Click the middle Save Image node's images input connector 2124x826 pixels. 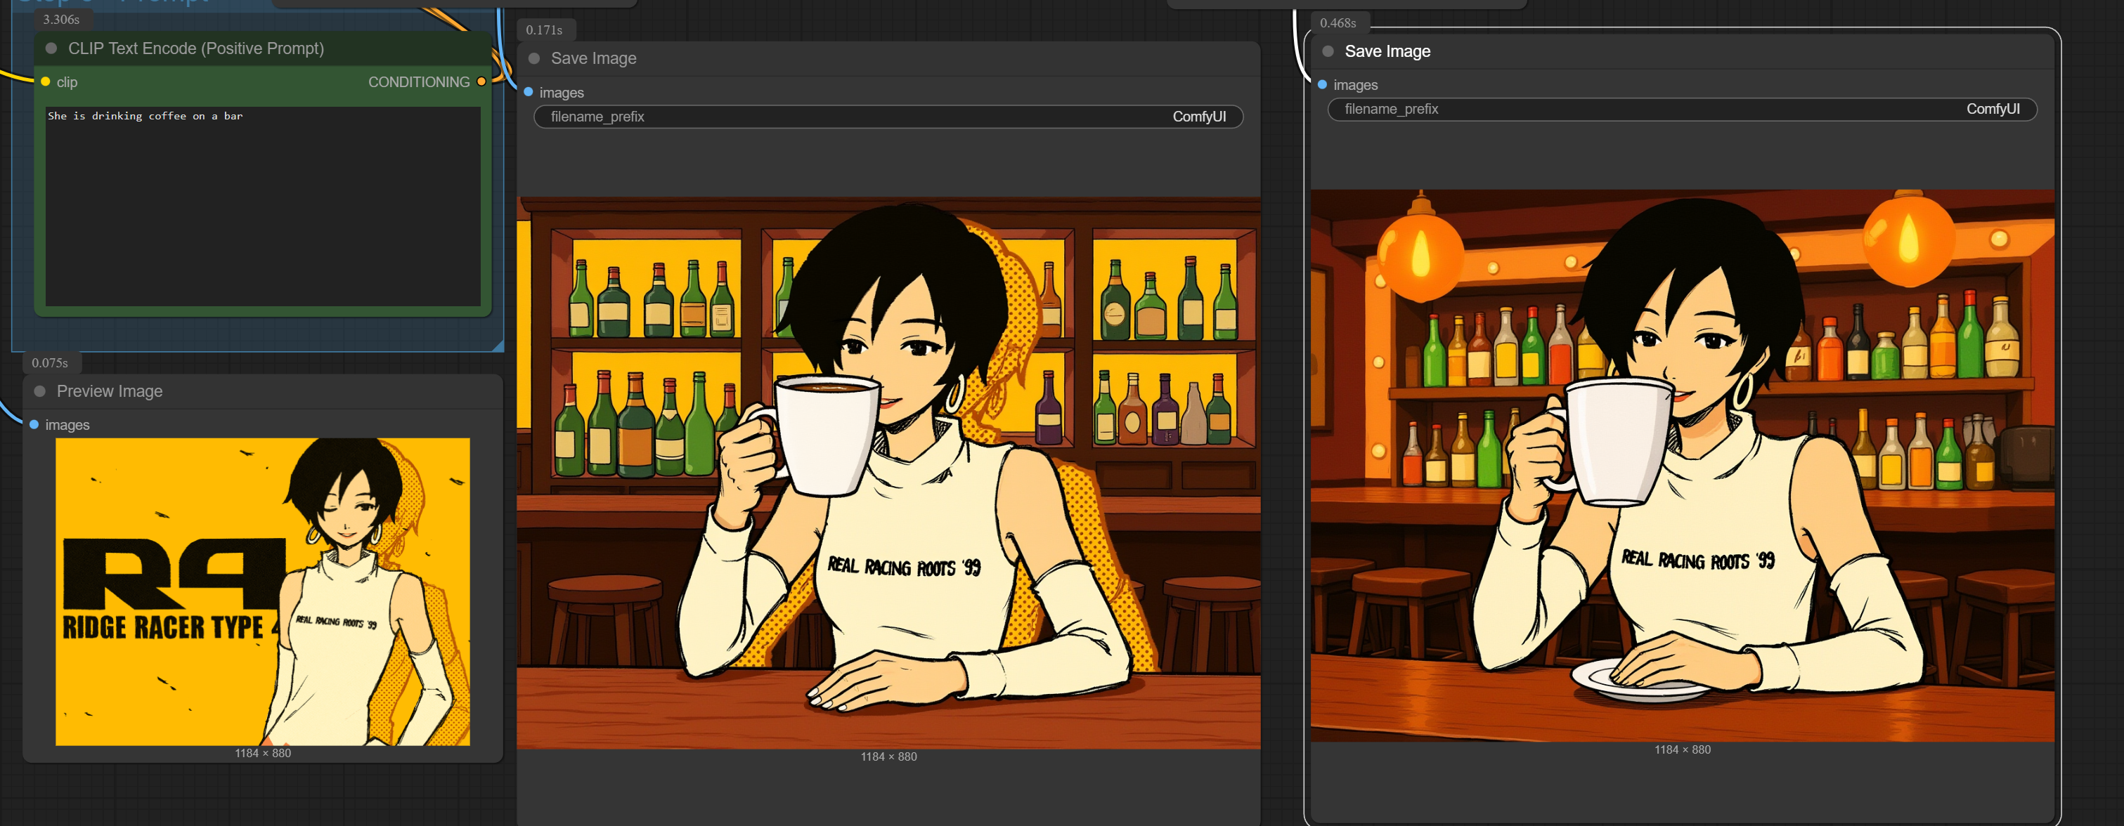[529, 92]
